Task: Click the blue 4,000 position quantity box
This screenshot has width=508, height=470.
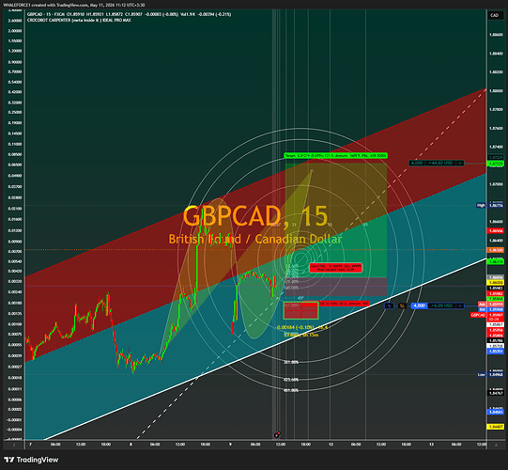Action: [x=420, y=305]
